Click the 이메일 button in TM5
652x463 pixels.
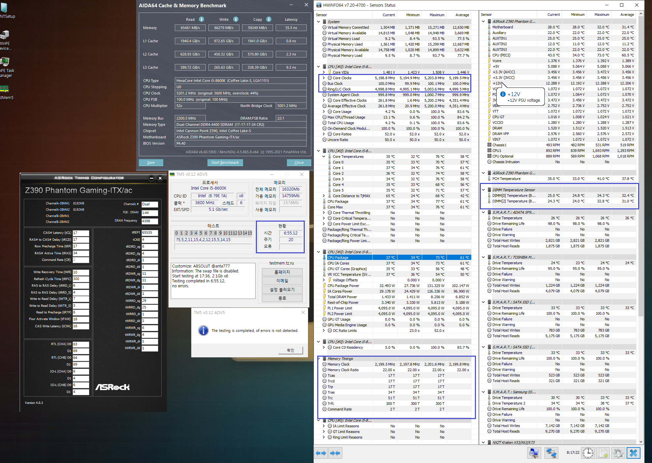coord(282,281)
